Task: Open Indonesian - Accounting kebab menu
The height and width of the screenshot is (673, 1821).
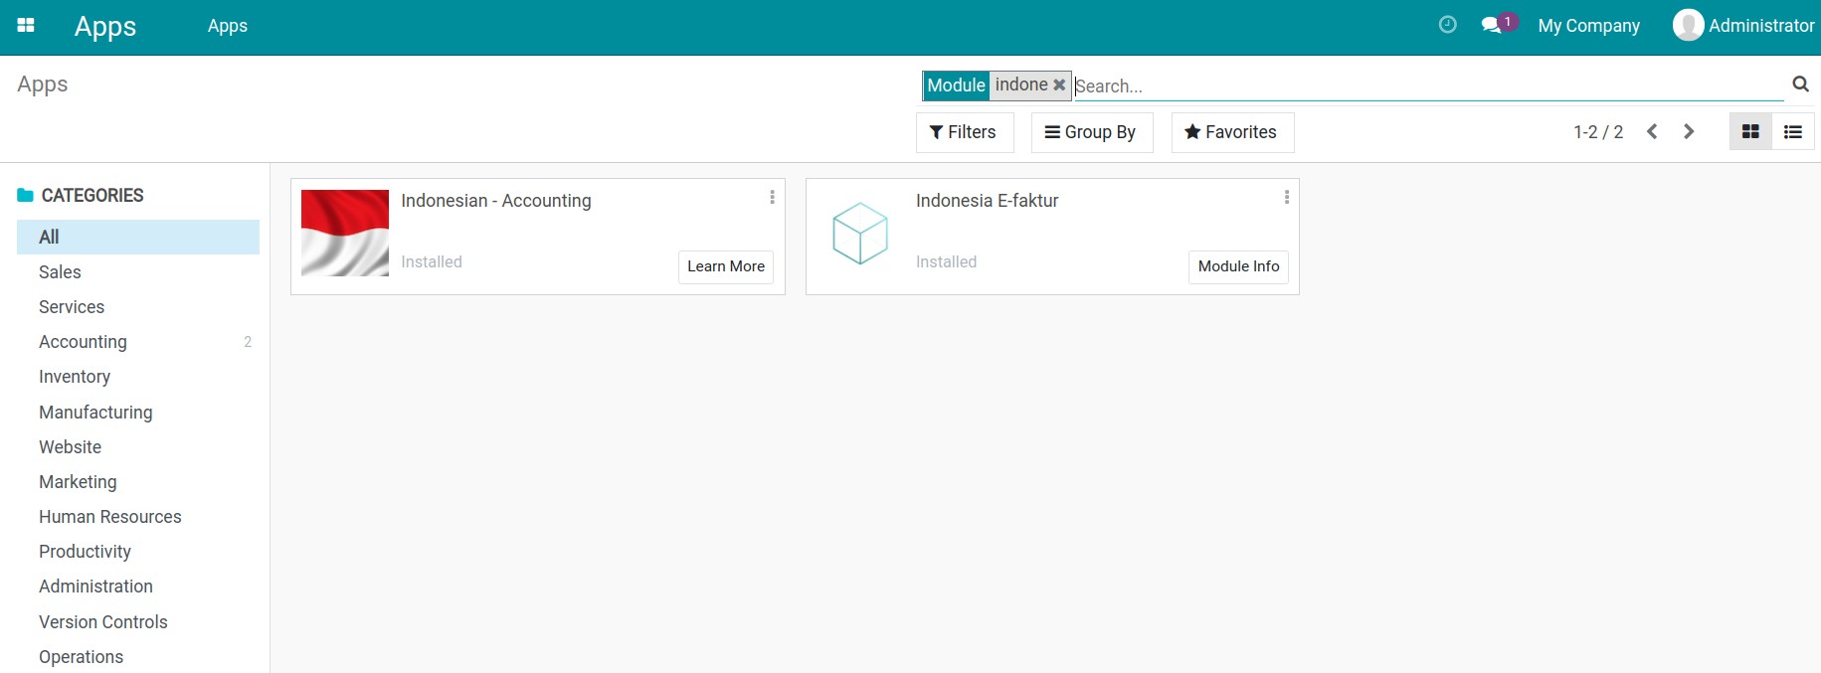Action: (x=772, y=198)
